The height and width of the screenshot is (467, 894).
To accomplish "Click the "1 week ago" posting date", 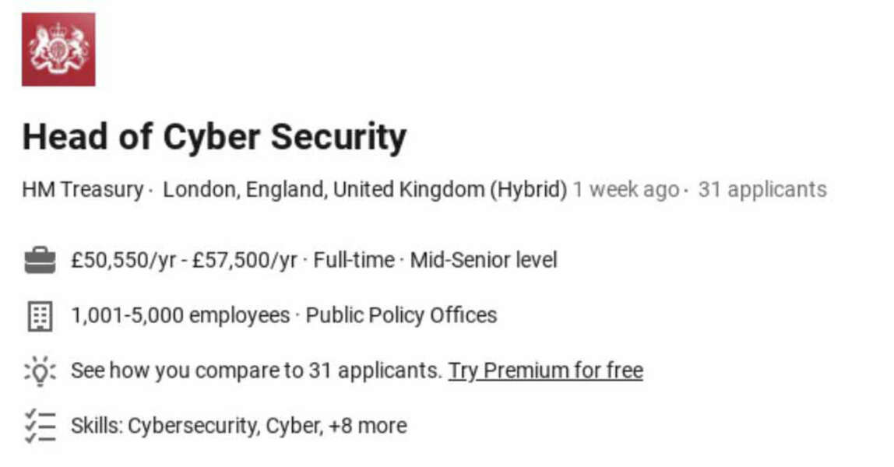I will click(625, 190).
